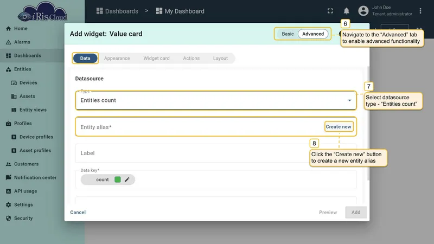
Task: Toggle fullscreen mode icon in header
Action: [x=330, y=11]
